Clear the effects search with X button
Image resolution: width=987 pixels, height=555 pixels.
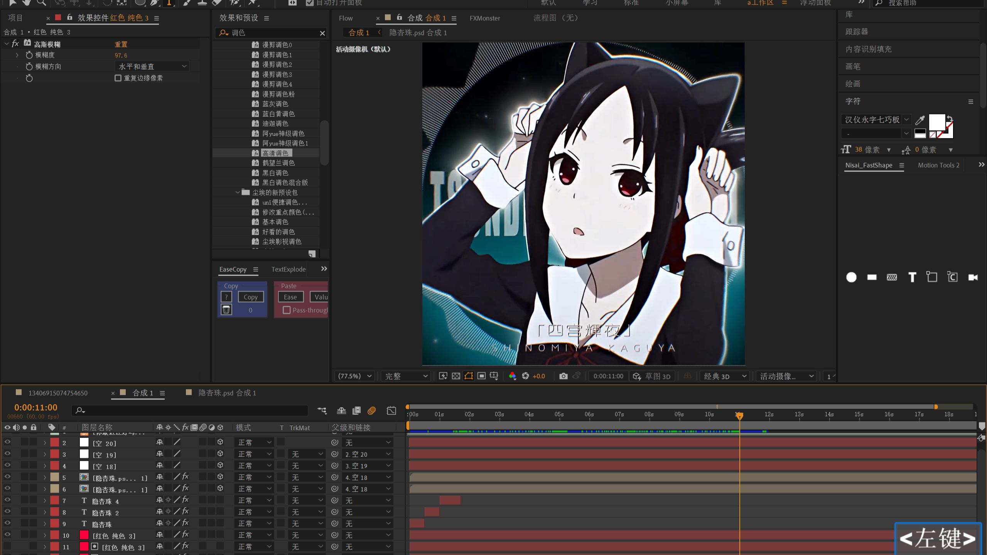click(322, 33)
